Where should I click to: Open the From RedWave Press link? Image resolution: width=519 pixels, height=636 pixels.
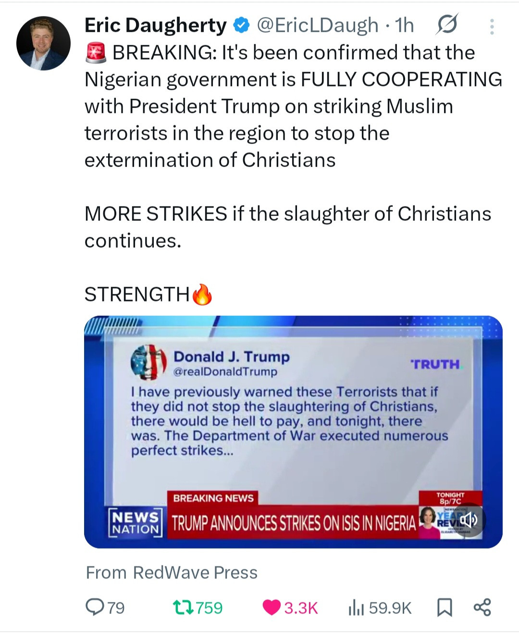pos(172,573)
